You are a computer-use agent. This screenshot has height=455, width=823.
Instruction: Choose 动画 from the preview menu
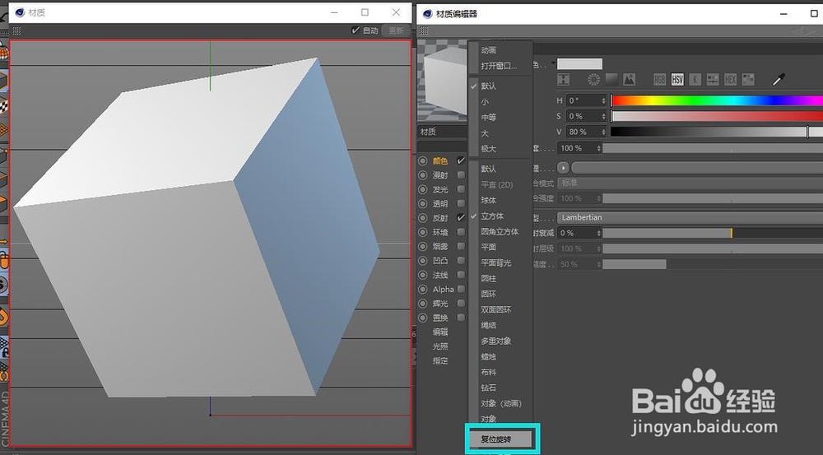click(x=488, y=50)
